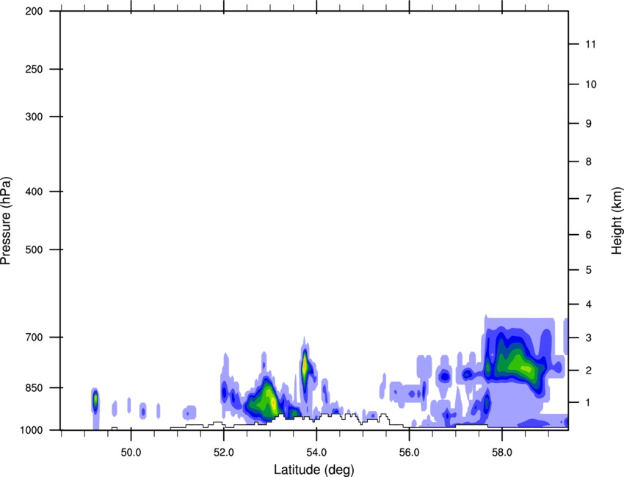Click the 700 pressure tick label

tap(35, 337)
